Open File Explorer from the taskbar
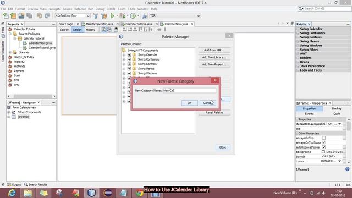This screenshot has width=352, height=198. [28, 193]
